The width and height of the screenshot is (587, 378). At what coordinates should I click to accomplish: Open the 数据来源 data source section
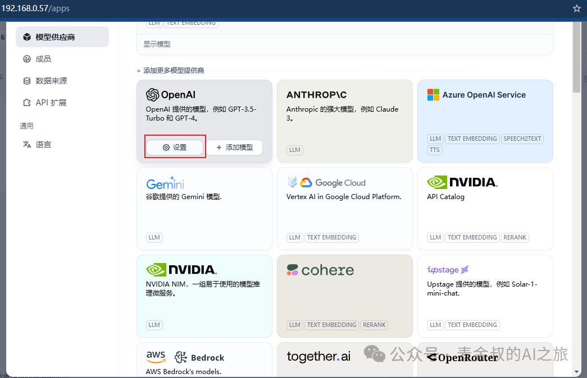pyautogui.click(x=51, y=81)
